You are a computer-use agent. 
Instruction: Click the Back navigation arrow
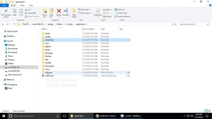pyautogui.click(x=3, y=24)
